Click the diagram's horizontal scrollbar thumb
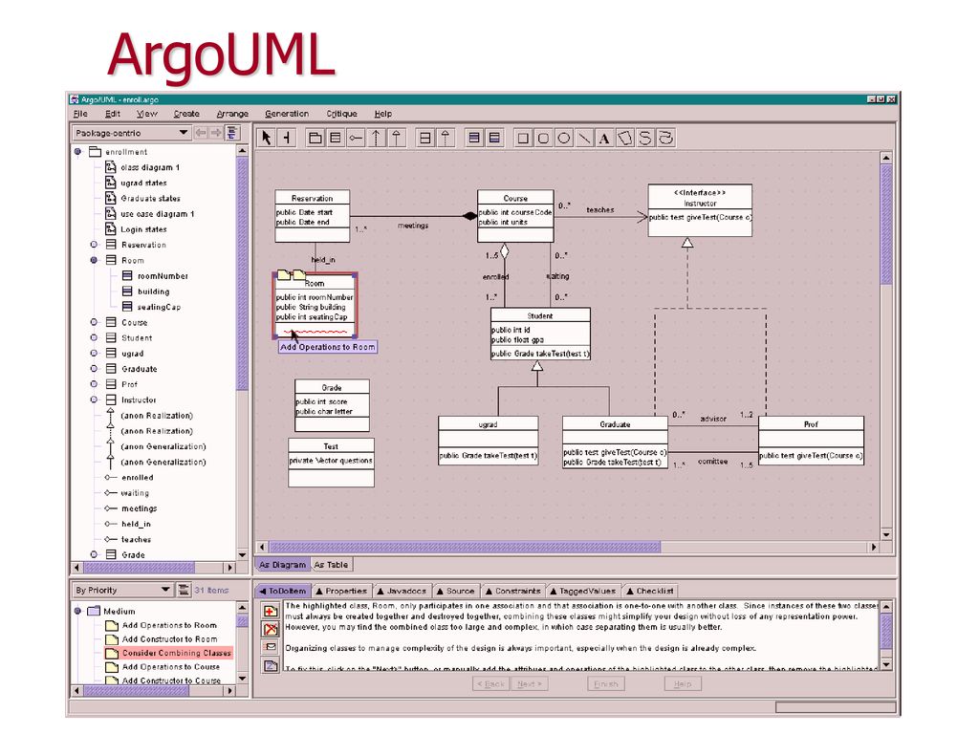The image size is (979, 734). (x=465, y=547)
